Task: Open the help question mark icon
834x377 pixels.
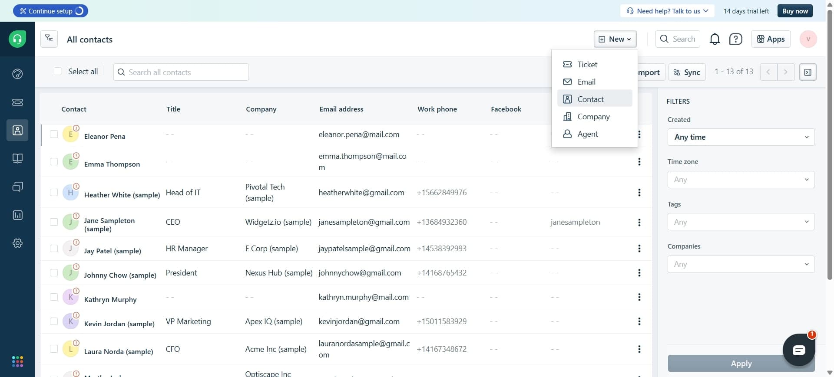Action: [735, 39]
